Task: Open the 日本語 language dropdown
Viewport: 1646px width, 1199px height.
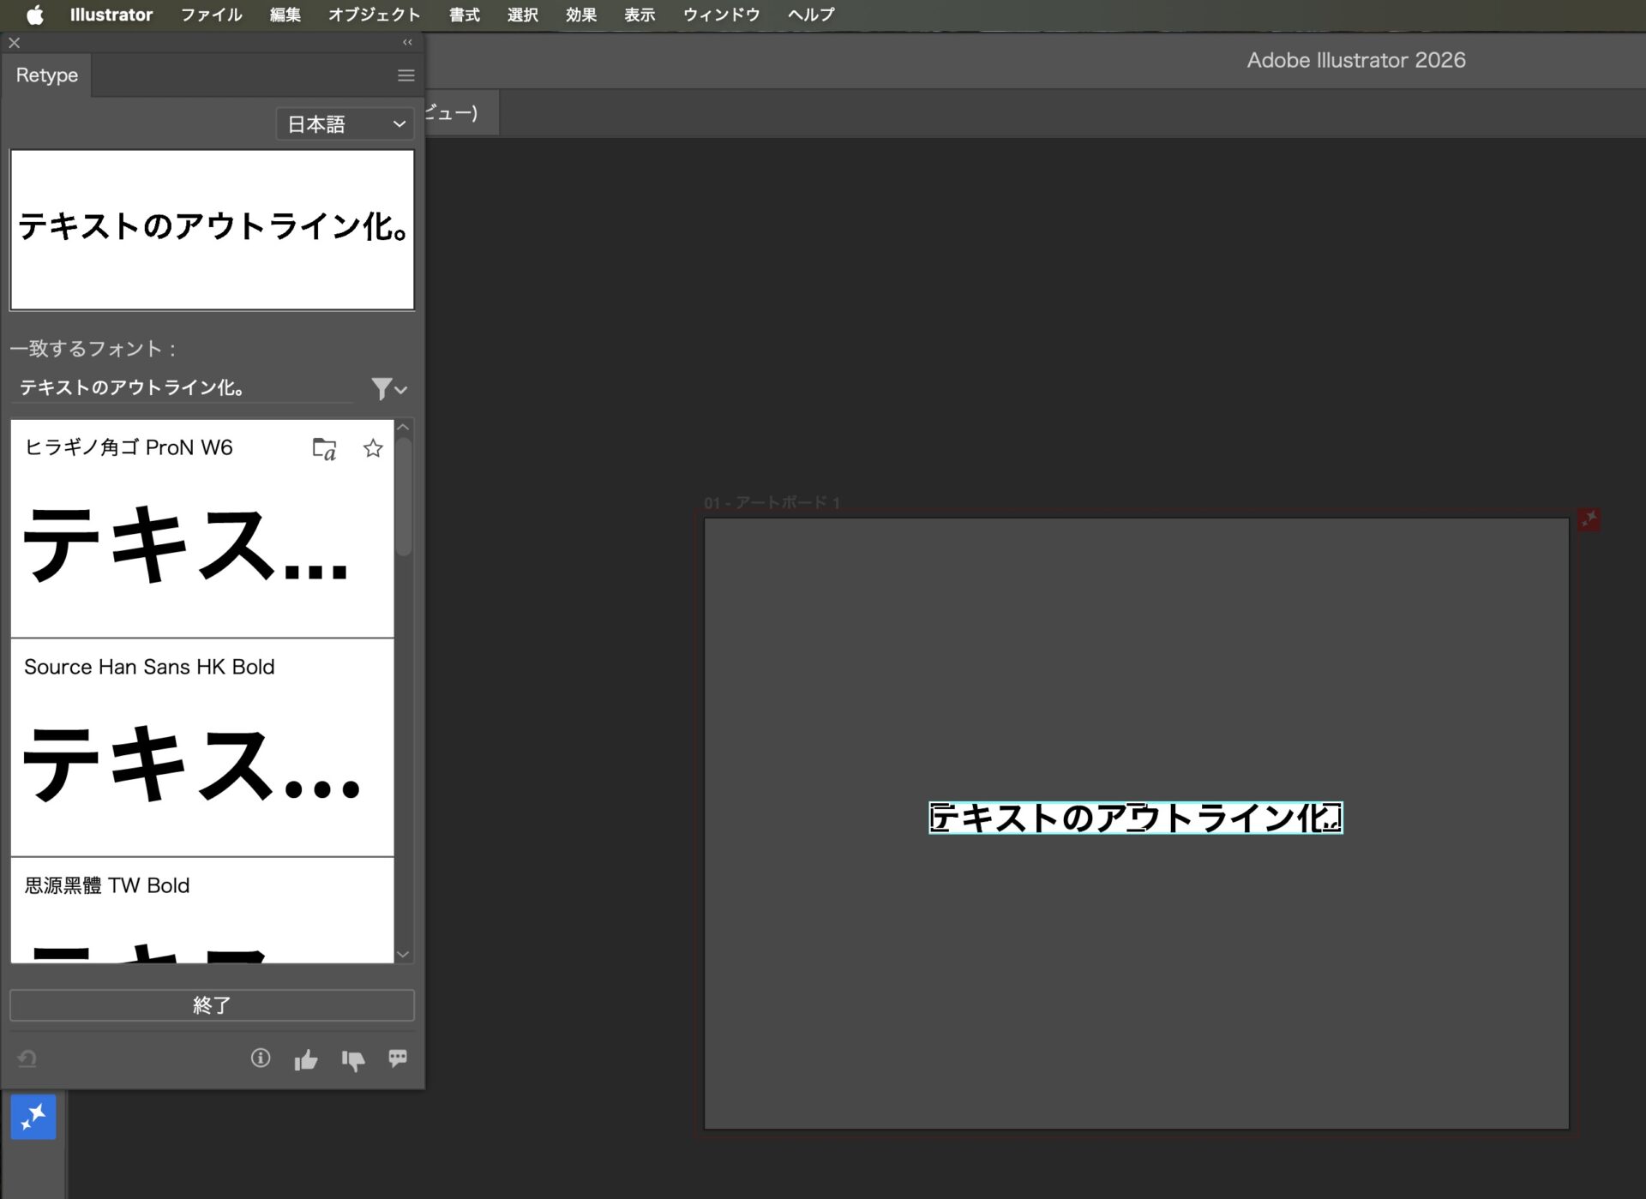Action: click(344, 123)
